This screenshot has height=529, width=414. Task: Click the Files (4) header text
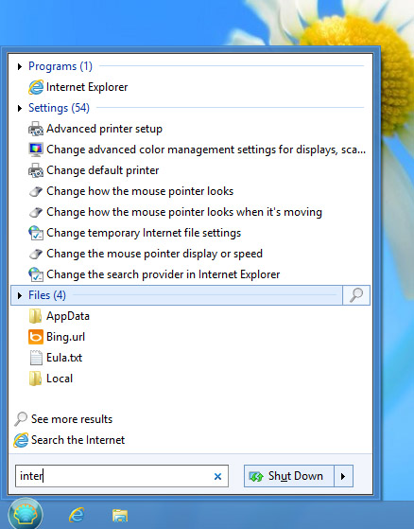(47, 295)
